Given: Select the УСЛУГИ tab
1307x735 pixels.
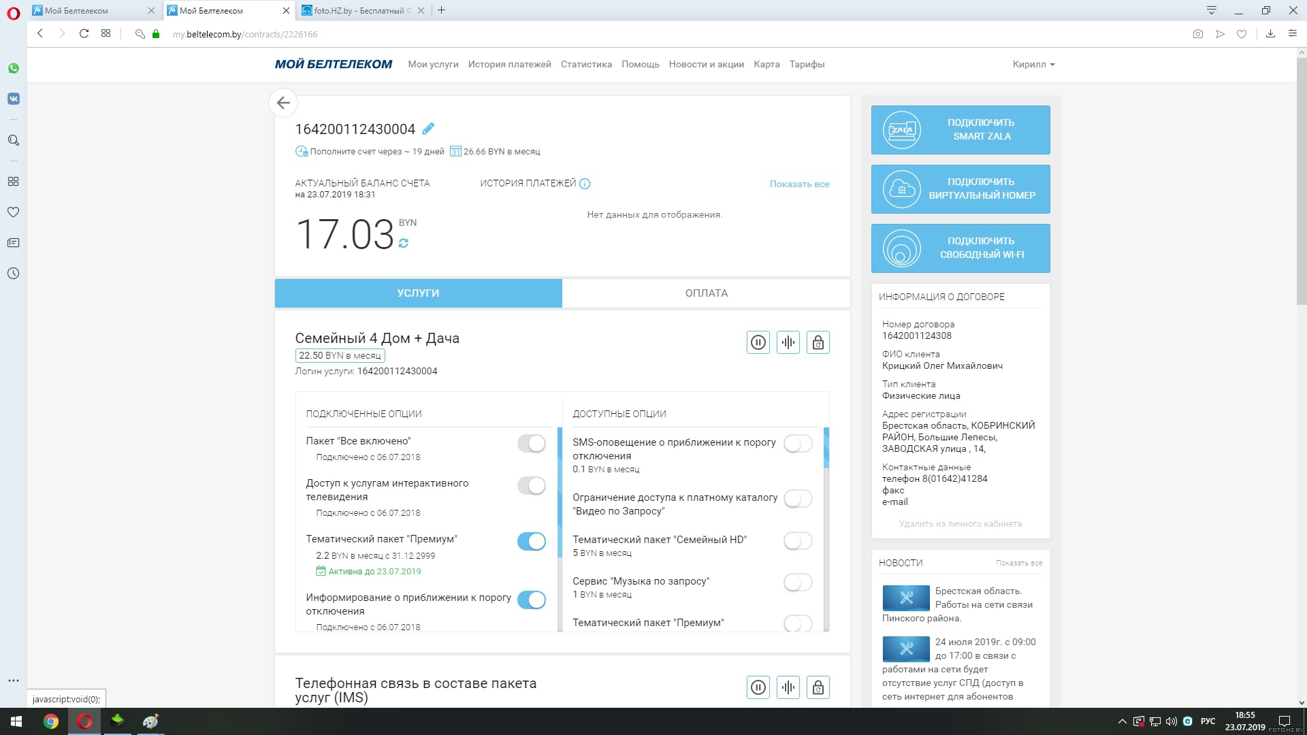Looking at the screenshot, I should (x=418, y=293).
